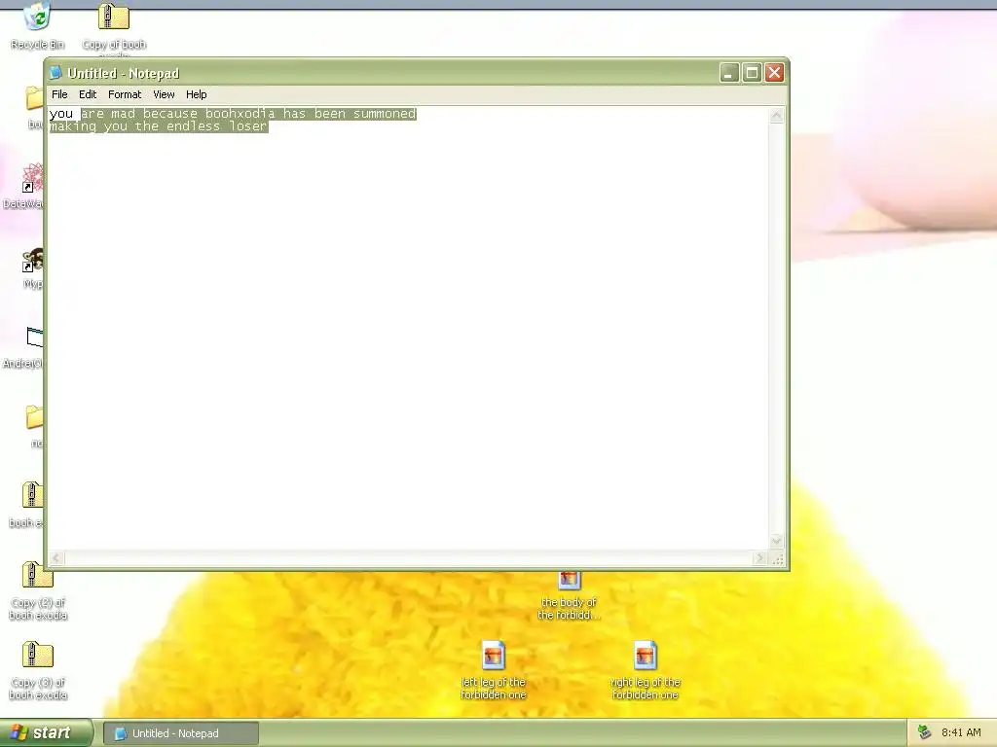
Task: Click the vertical scrollbar down arrow
Action: (776, 542)
